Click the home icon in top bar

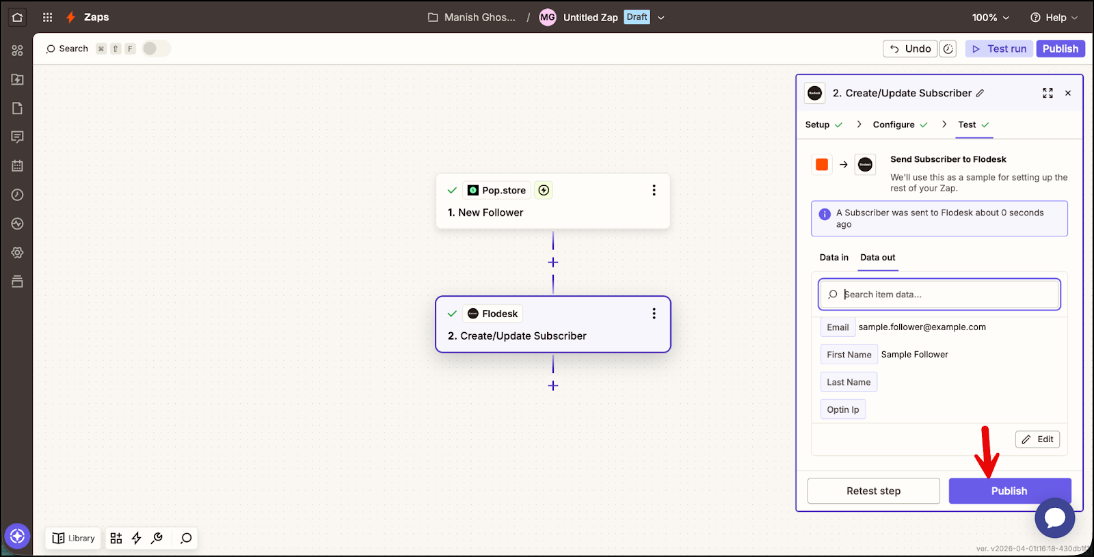click(x=17, y=18)
